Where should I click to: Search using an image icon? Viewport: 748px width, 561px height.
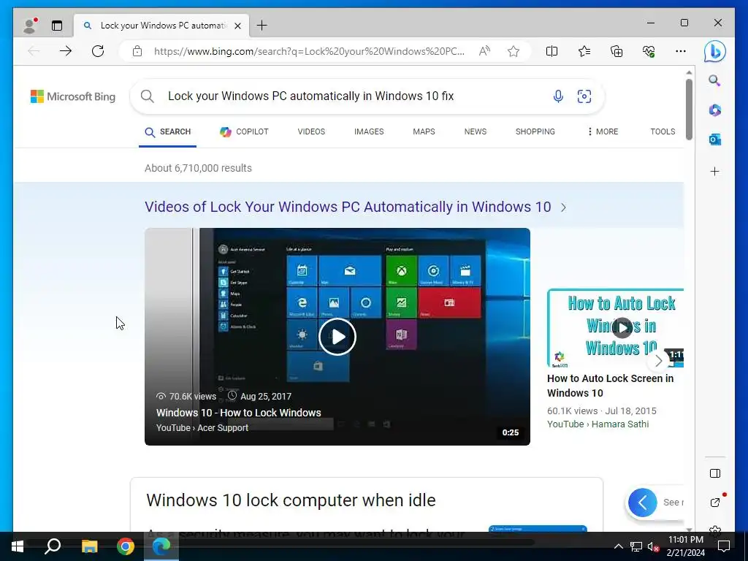click(x=584, y=96)
